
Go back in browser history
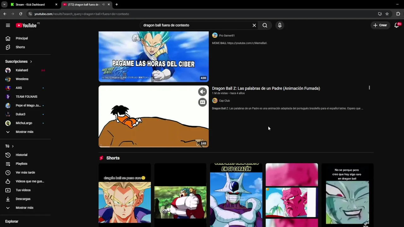click(5, 14)
